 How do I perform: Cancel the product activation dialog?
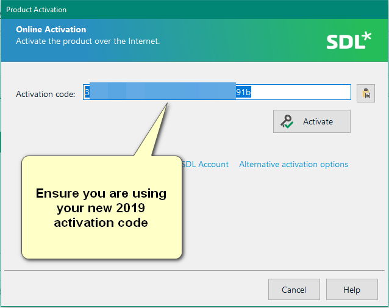[294, 289]
